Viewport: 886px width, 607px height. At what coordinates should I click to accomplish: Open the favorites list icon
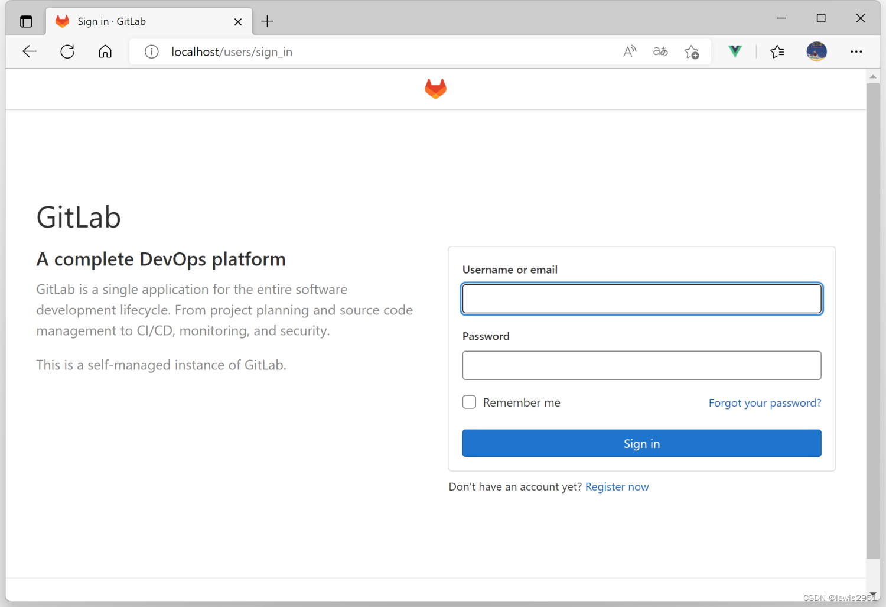click(x=777, y=51)
